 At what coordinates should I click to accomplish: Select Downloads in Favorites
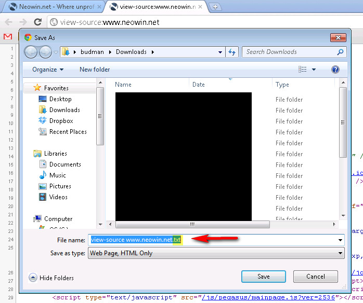coord(64,110)
